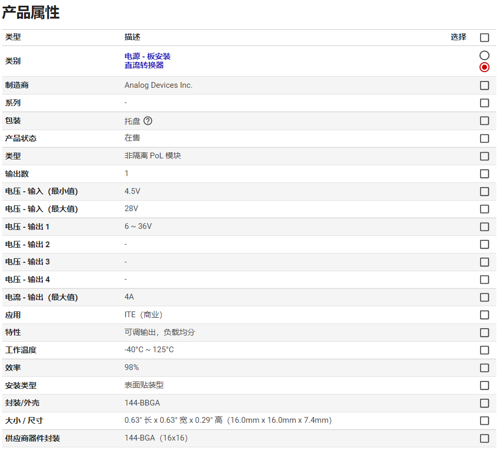Check the 制造商 Analog Devices Inc. checkbox
Image resolution: width=502 pixels, height=451 pixels.
point(484,85)
